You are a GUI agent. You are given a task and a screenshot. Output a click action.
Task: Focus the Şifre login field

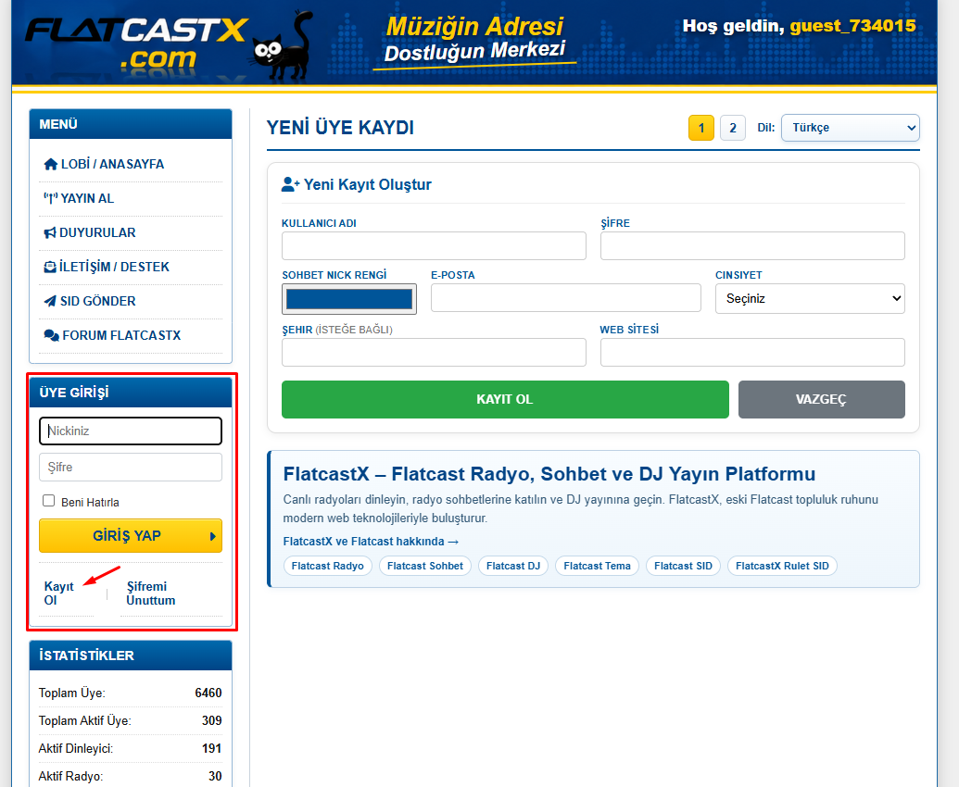[x=131, y=467]
